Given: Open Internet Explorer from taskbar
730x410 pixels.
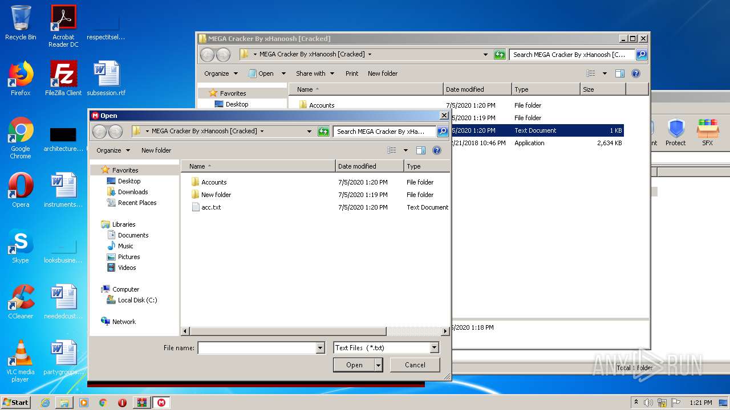Looking at the screenshot, I should tap(45, 403).
